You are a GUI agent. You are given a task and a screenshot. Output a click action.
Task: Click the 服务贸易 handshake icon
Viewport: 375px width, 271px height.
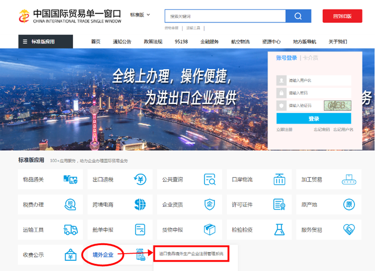click(349, 229)
